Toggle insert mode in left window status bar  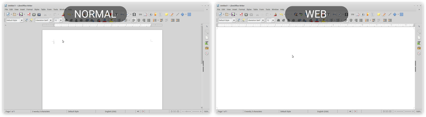point(138,111)
